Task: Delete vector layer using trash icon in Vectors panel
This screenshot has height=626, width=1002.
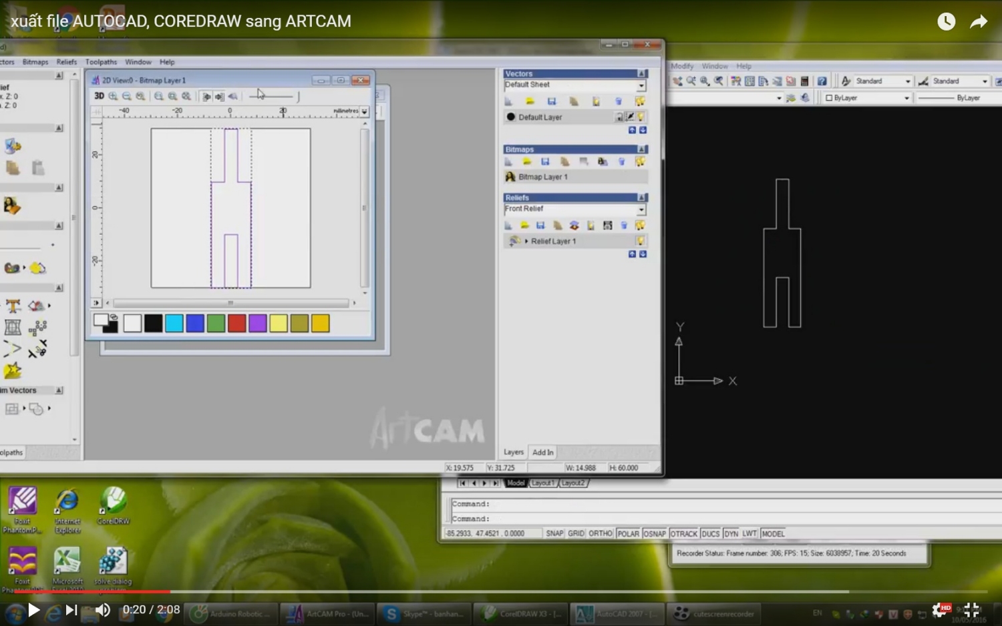Action: click(619, 101)
